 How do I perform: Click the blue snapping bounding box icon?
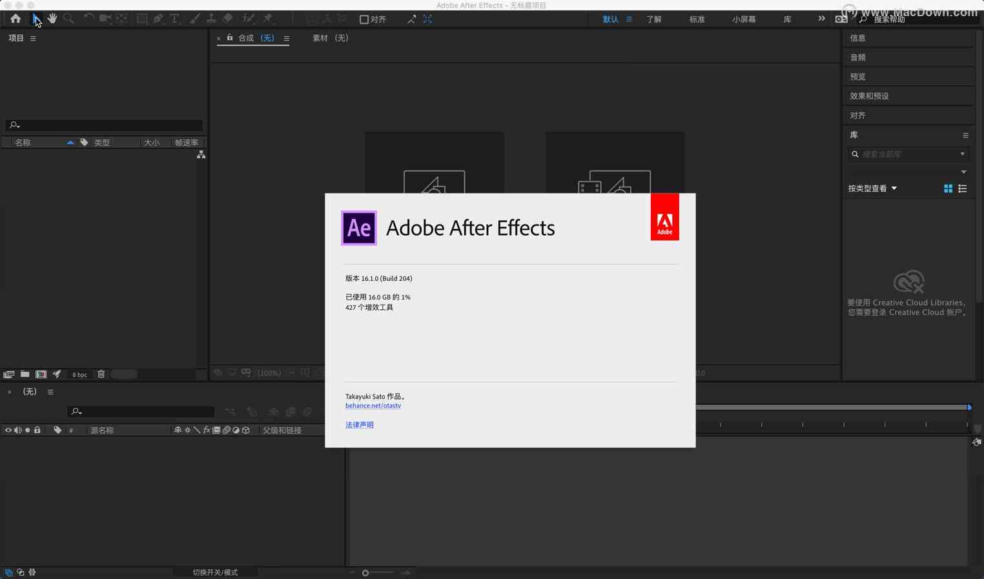(427, 19)
